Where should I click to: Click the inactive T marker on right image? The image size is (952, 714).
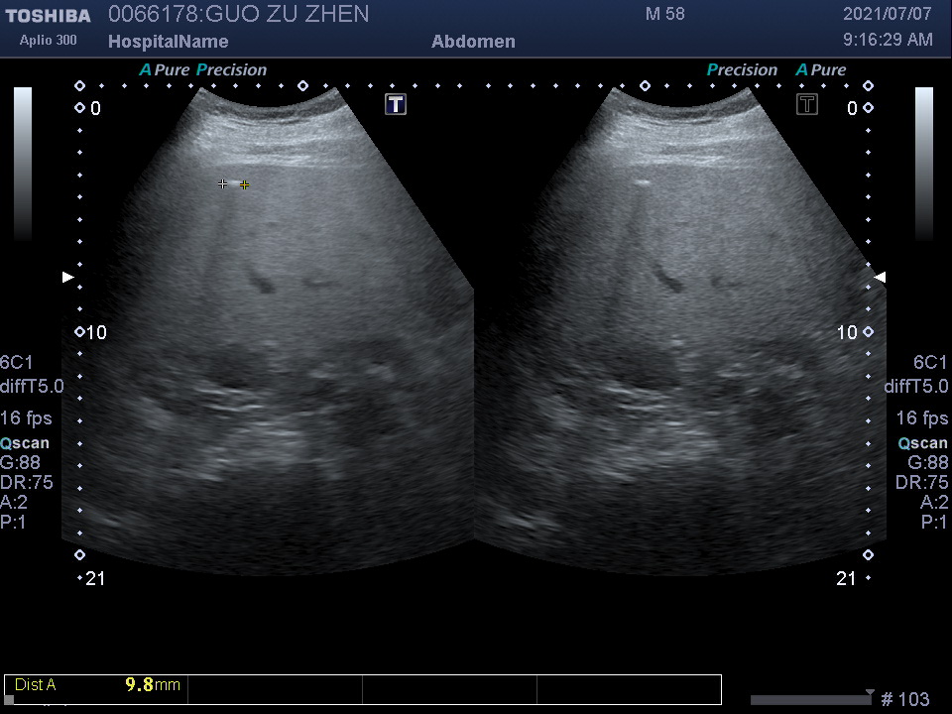(807, 104)
